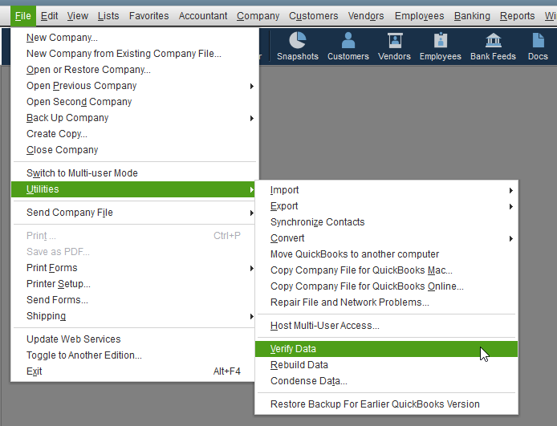Image resolution: width=557 pixels, height=426 pixels.
Task: Open the Employees center icon
Action: click(440, 46)
